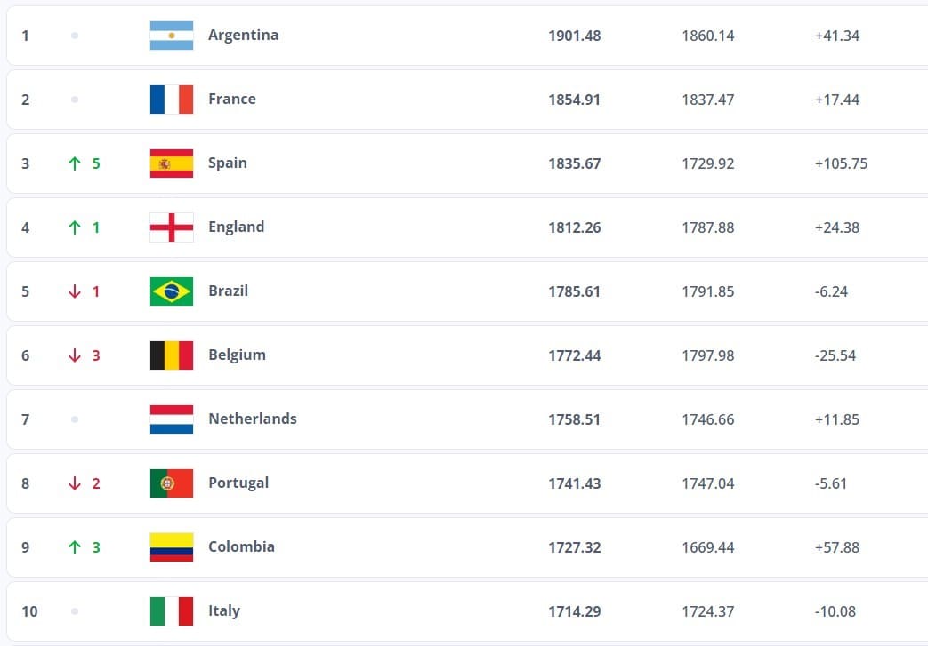Click Spain's green up arrow indicator
Image resolution: width=928 pixels, height=646 pixels.
point(75,163)
